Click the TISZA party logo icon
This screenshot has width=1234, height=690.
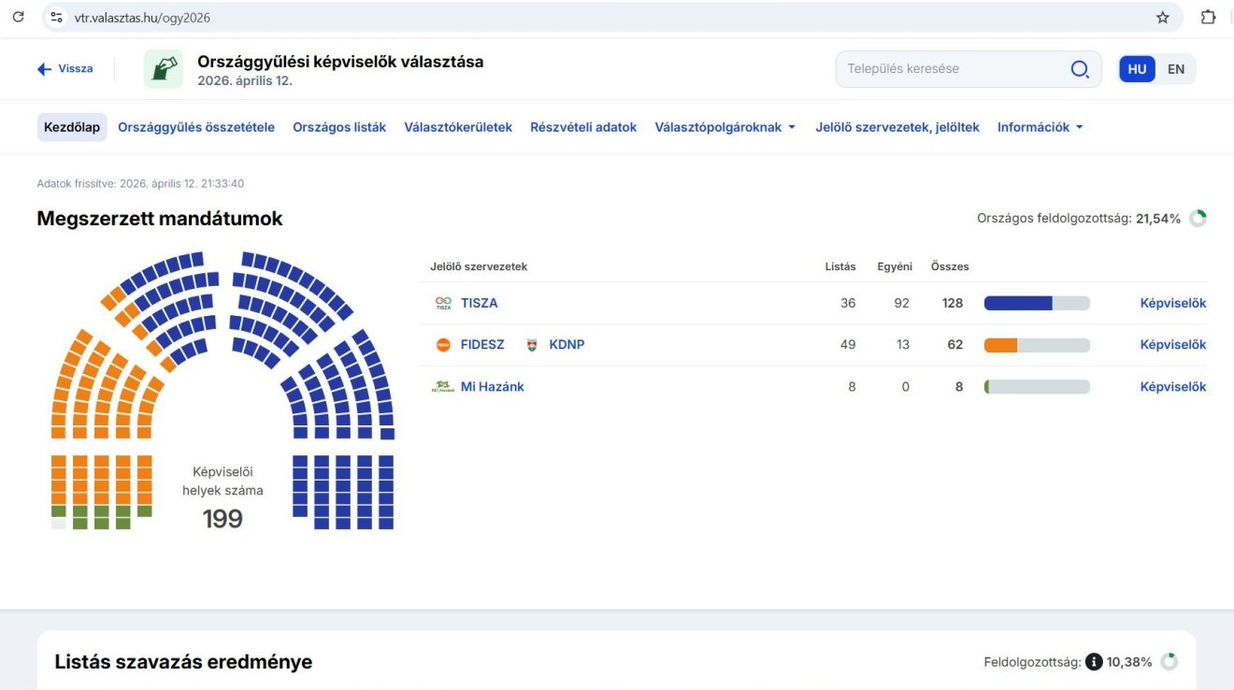coord(443,303)
